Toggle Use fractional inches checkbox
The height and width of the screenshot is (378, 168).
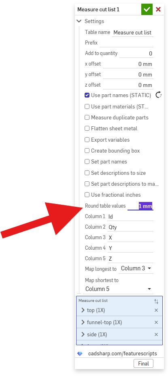[87, 195]
